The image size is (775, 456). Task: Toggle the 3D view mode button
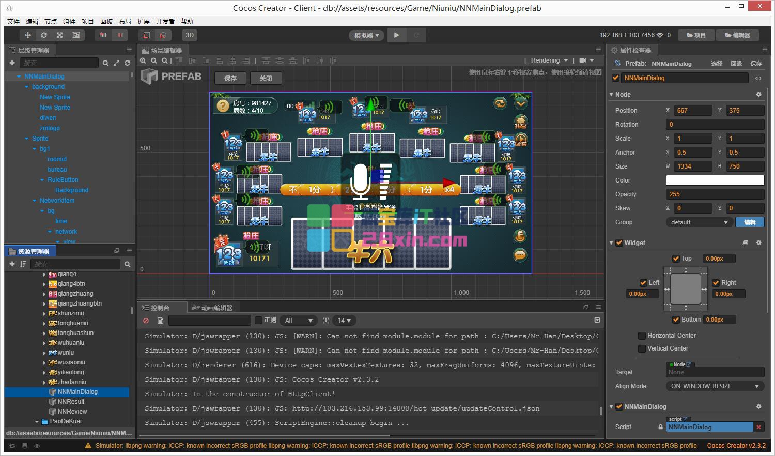click(190, 35)
